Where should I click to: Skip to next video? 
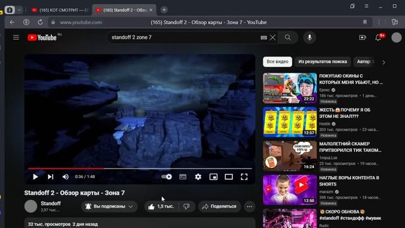(x=51, y=177)
